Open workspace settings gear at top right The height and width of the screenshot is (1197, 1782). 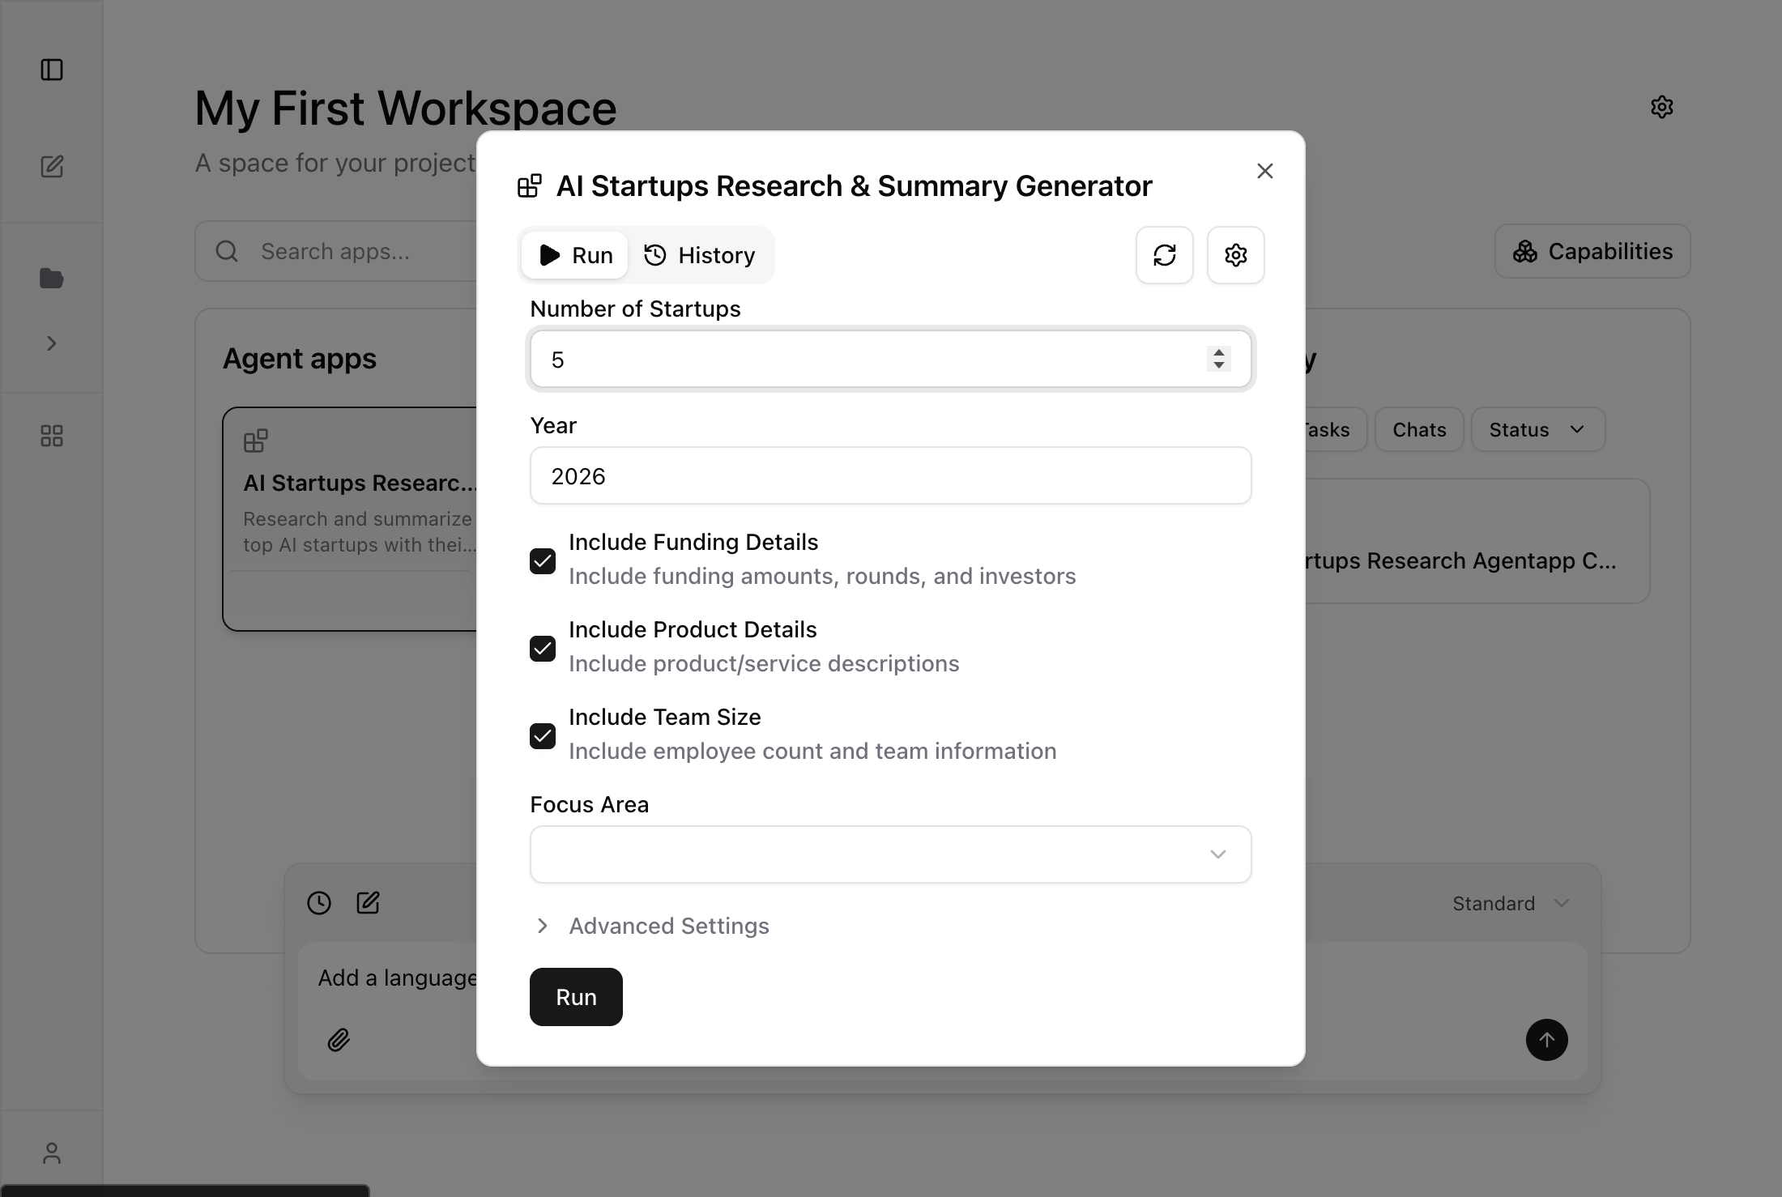[x=1662, y=106]
